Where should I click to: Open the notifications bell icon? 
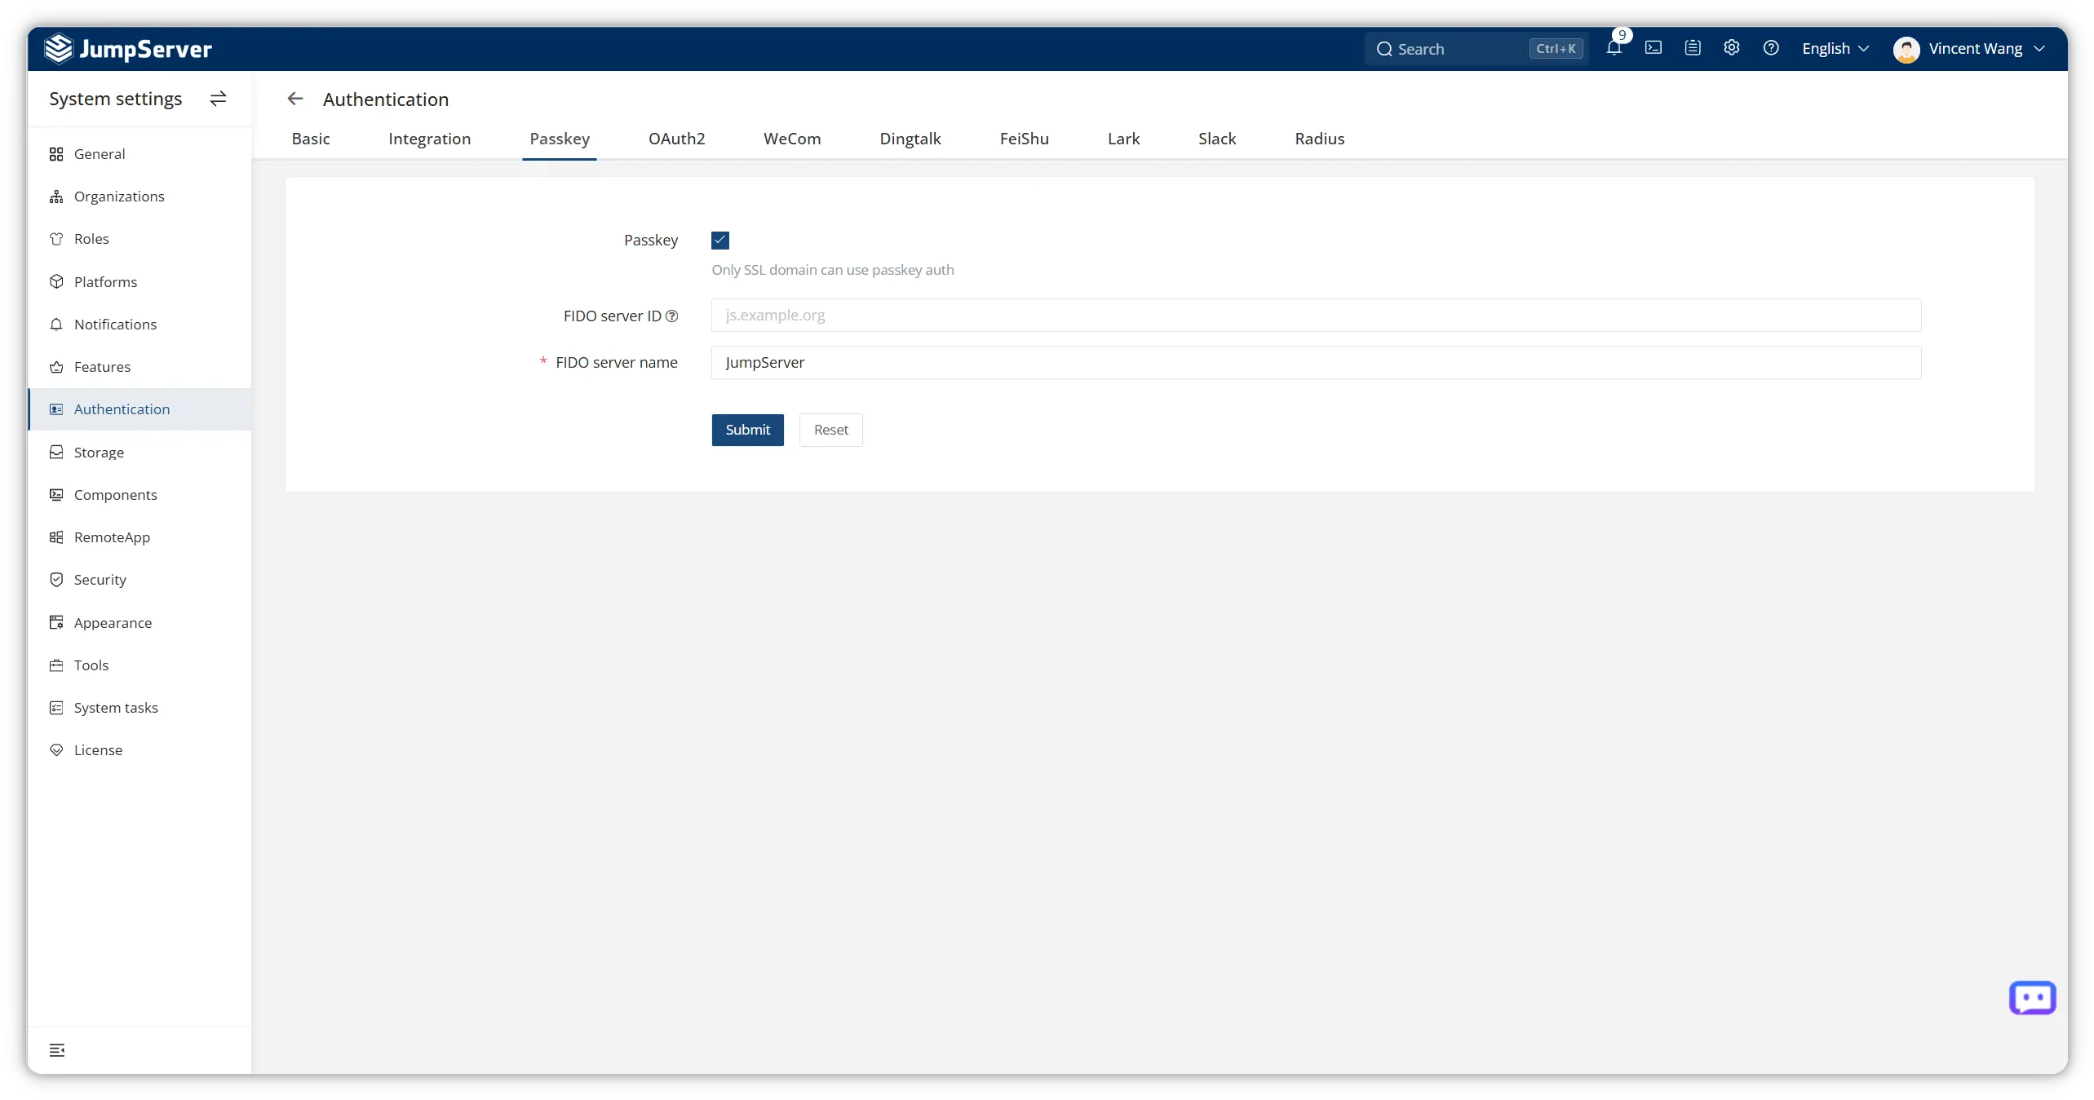pyautogui.click(x=1614, y=48)
